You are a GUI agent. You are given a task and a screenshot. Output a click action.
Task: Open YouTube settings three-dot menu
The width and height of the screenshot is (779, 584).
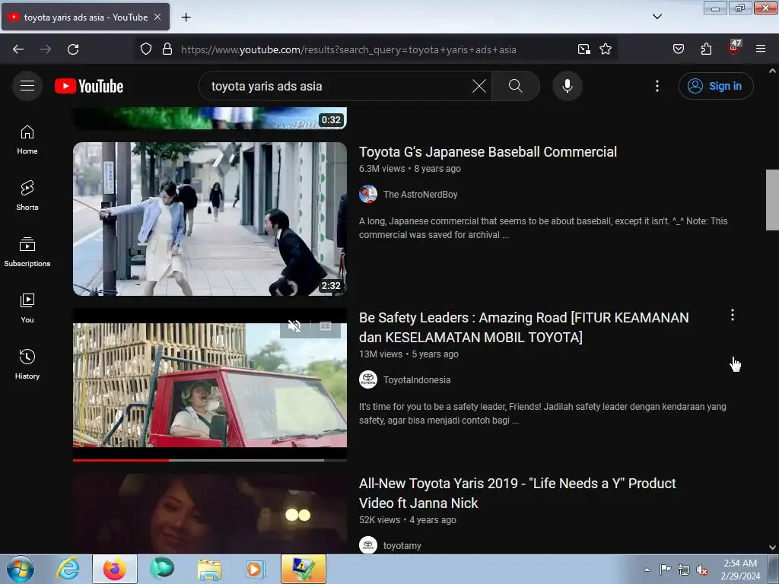point(657,86)
